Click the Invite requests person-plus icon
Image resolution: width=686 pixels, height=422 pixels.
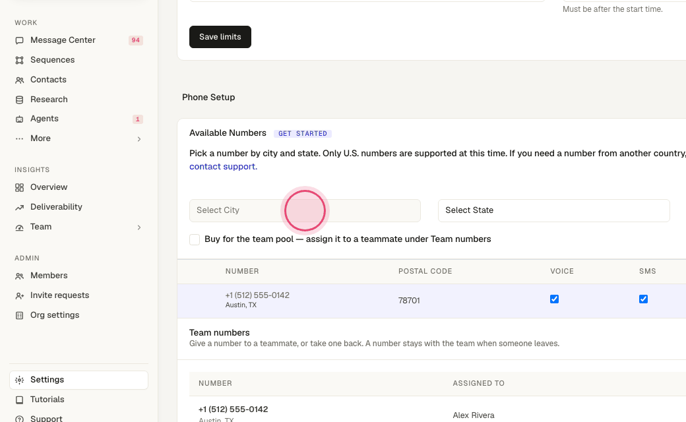pos(19,295)
